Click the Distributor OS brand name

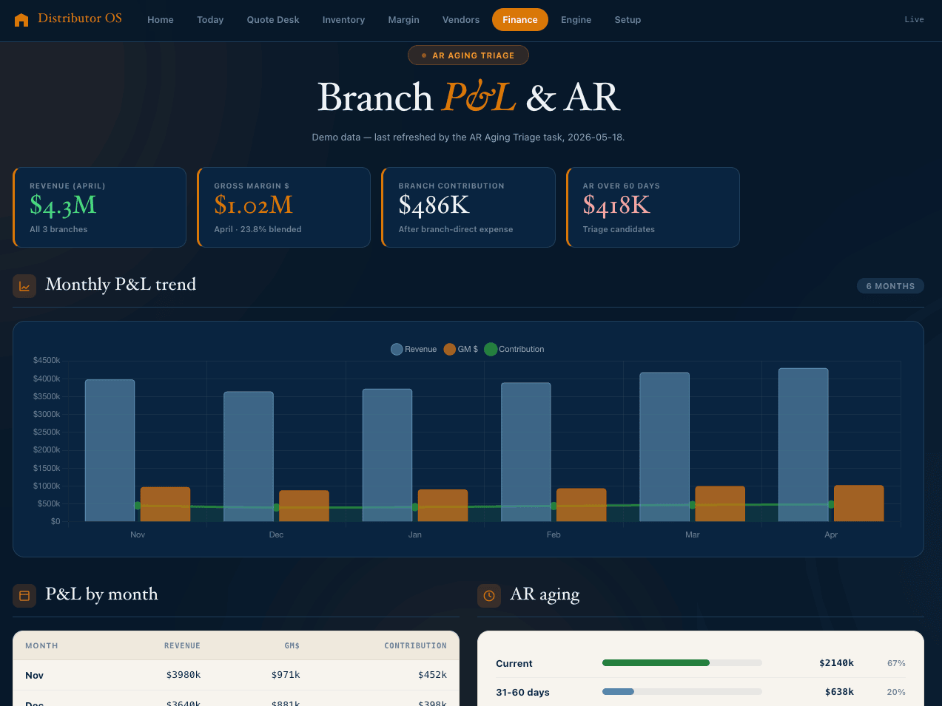click(80, 18)
